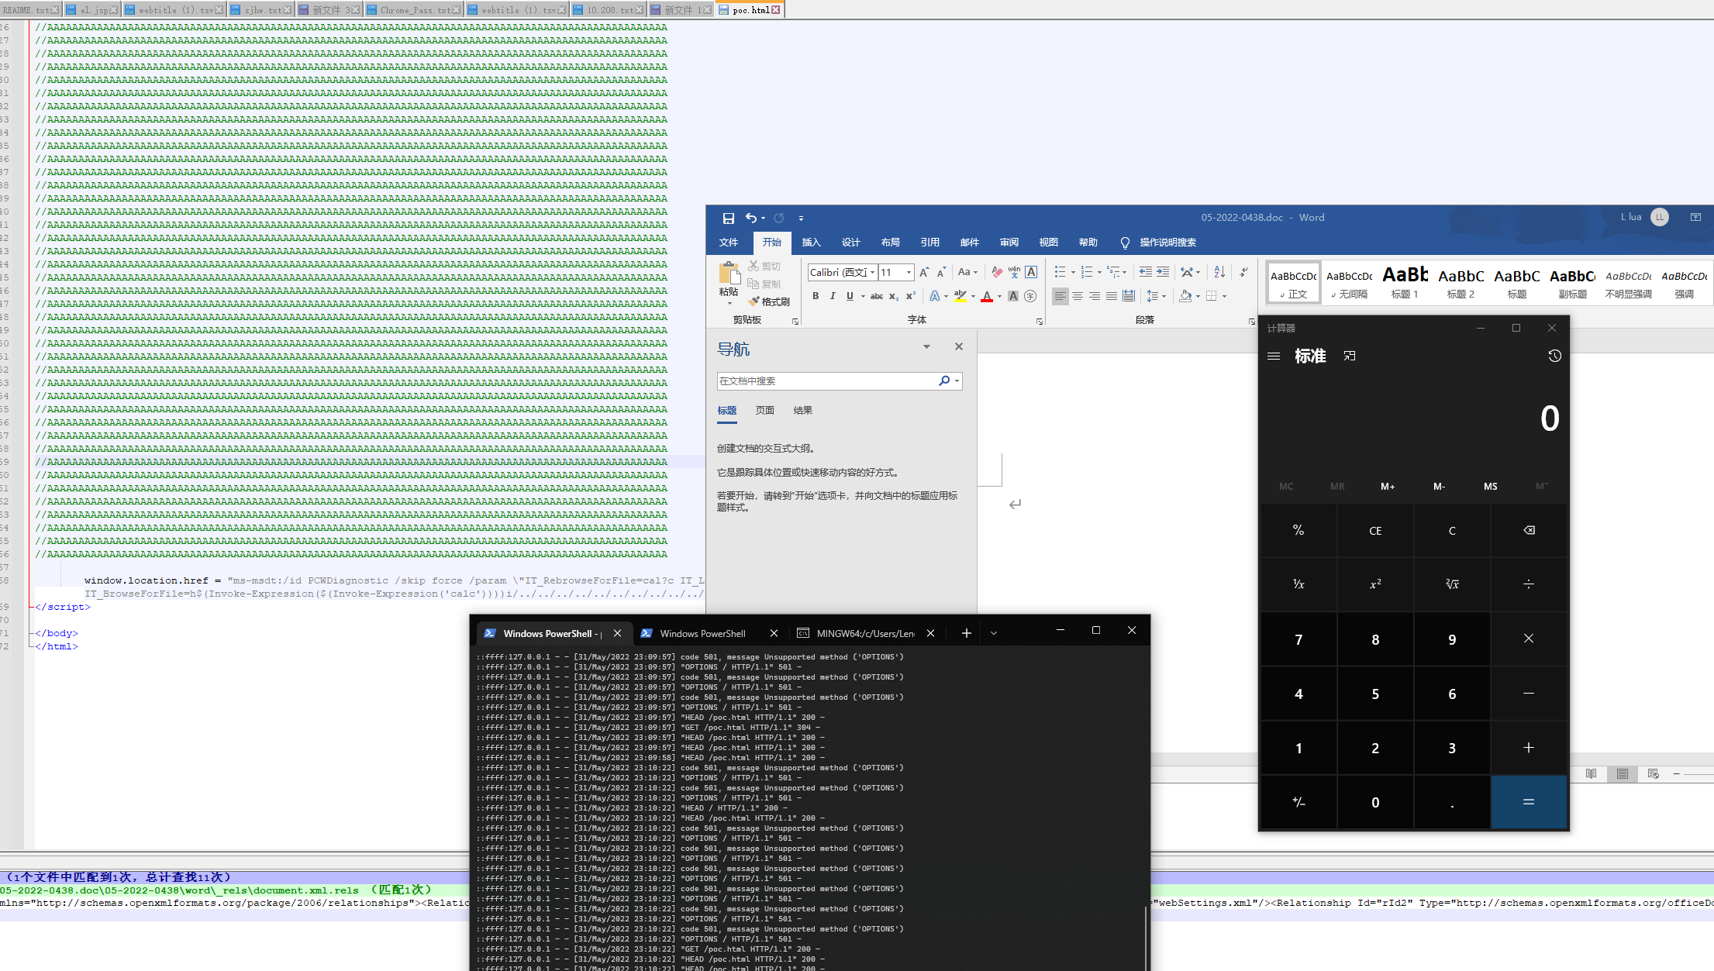Center paragraph in Word

(1078, 296)
